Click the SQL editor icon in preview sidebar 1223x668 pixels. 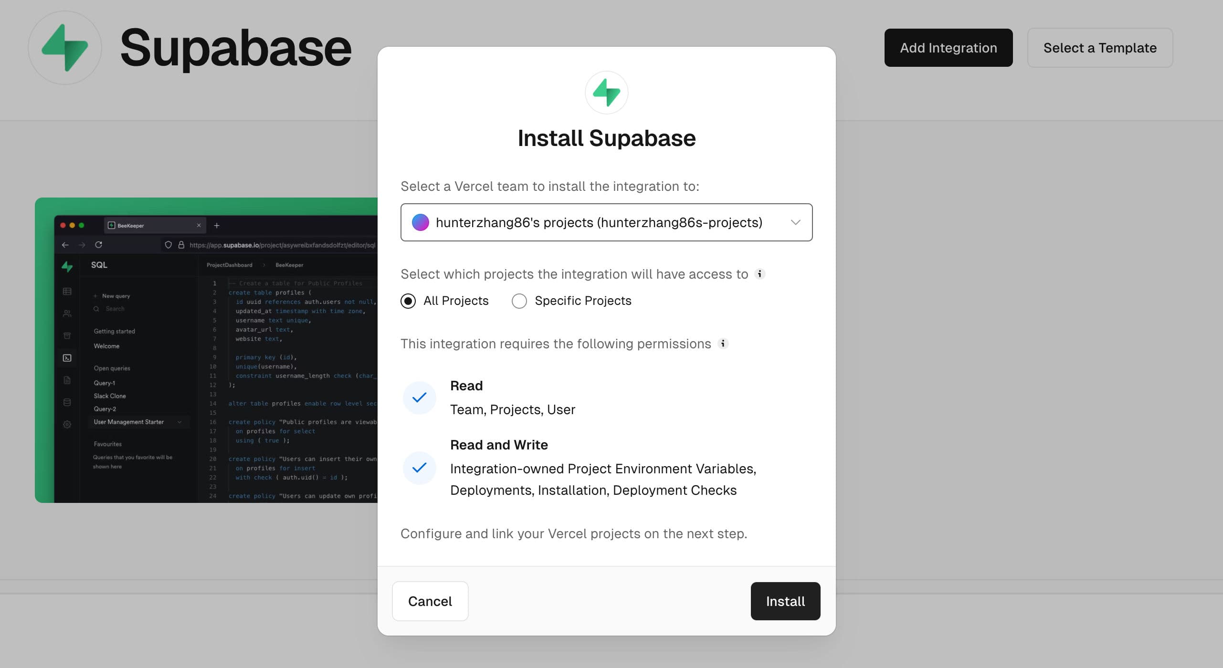pos(67,358)
